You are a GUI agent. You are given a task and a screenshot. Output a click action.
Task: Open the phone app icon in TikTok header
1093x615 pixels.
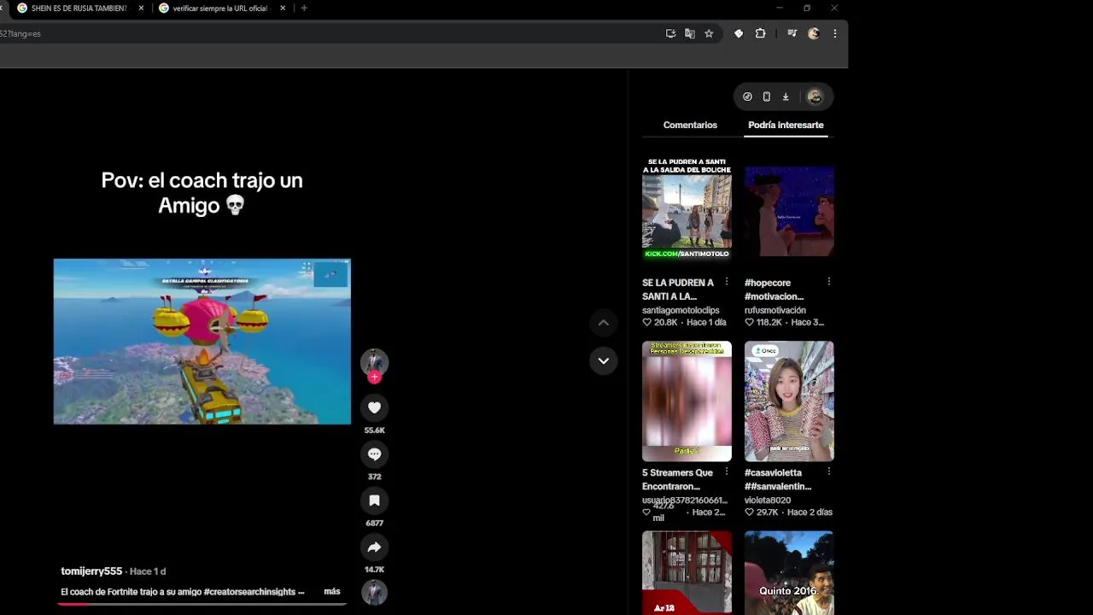[x=766, y=97]
